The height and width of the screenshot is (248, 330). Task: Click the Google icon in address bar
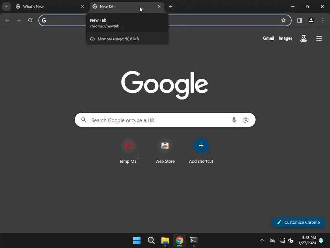(x=44, y=20)
